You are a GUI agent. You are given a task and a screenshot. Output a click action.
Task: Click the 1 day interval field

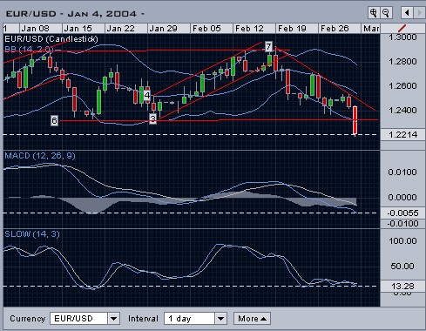(x=190, y=319)
